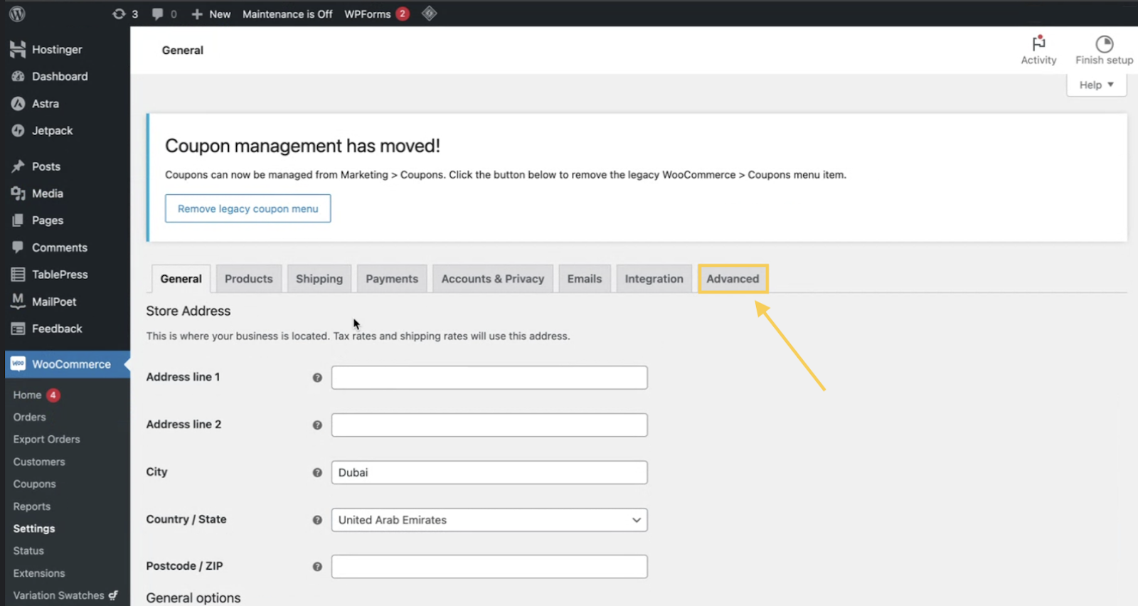The image size is (1138, 606).
Task: Open the updates icon in admin bar
Action: pyautogui.click(x=119, y=14)
